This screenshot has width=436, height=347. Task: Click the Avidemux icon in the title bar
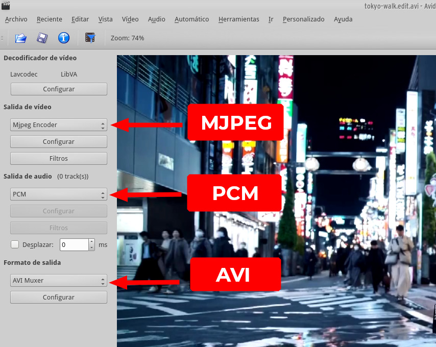coord(6,6)
